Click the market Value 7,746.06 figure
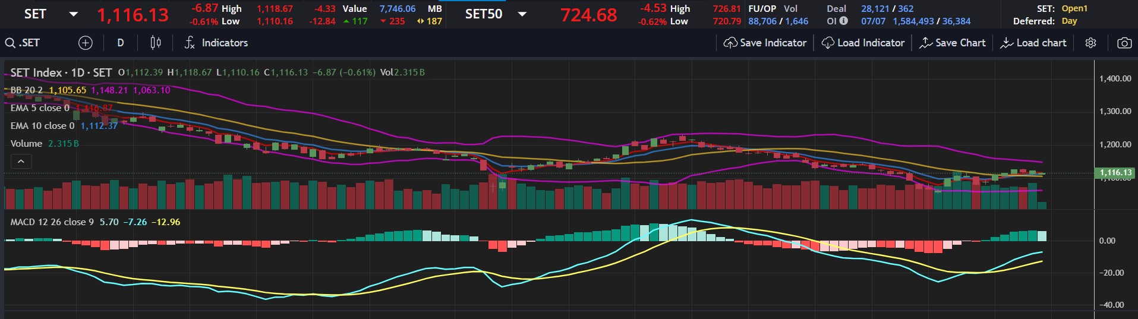The height and width of the screenshot is (319, 1138). [x=398, y=9]
